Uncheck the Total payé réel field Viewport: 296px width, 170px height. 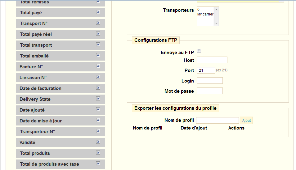98,34
